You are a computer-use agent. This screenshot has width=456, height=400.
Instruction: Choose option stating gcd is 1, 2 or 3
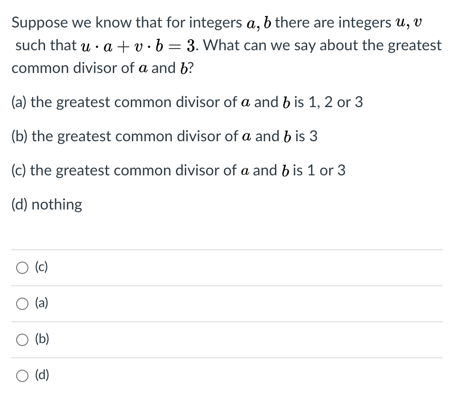187,102
